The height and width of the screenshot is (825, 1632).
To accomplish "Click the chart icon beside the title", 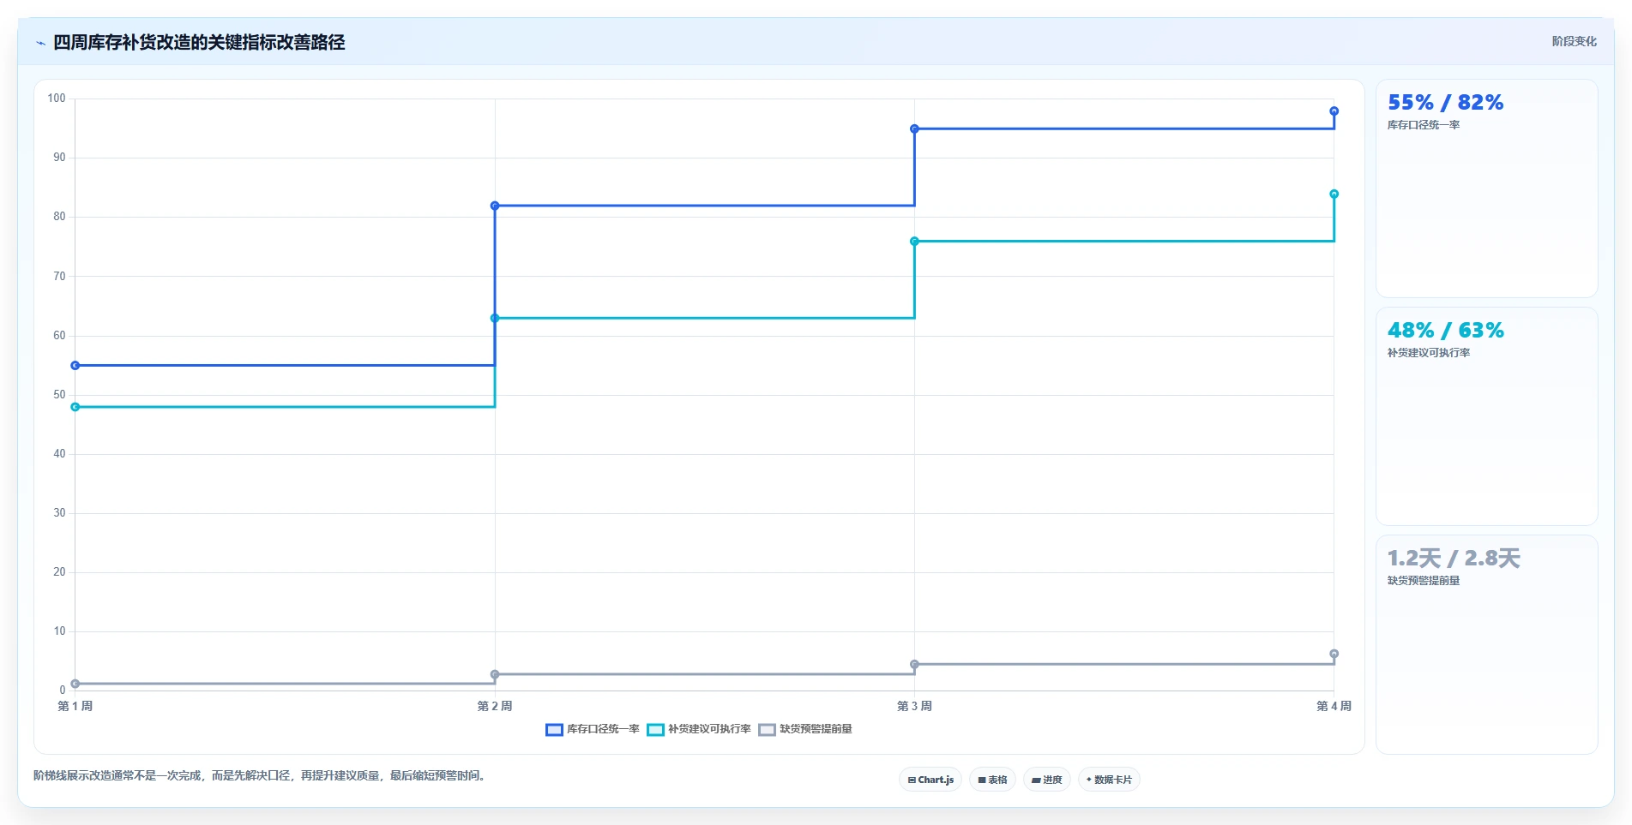I will coord(40,43).
